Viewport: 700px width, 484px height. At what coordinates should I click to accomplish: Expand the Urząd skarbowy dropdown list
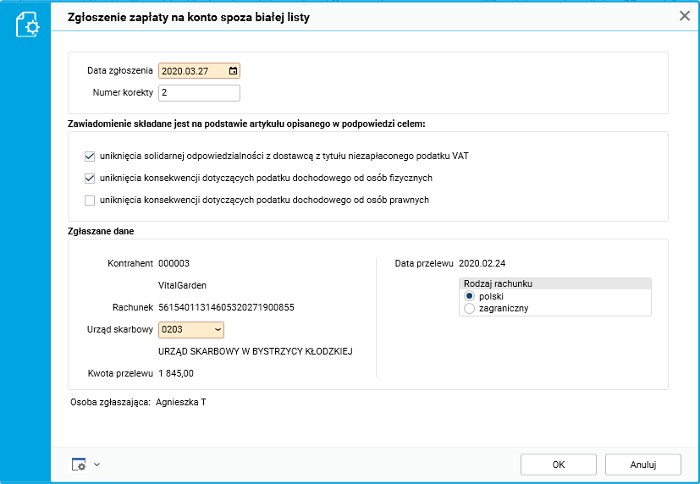coord(218,329)
